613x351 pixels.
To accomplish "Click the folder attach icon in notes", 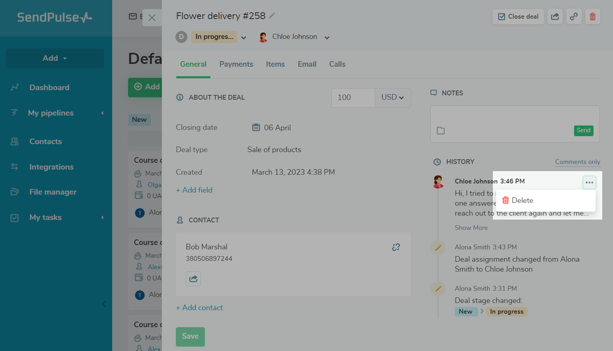I will [x=441, y=131].
